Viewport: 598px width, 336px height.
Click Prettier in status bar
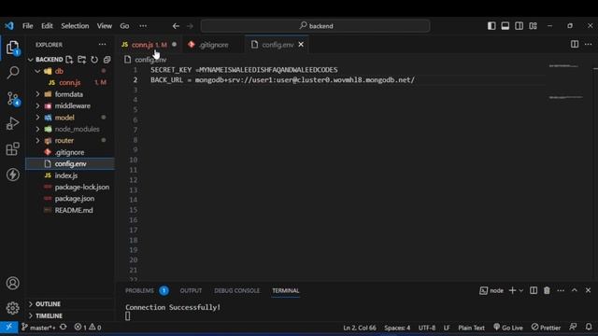pyautogui.click(x=546, y=328)
